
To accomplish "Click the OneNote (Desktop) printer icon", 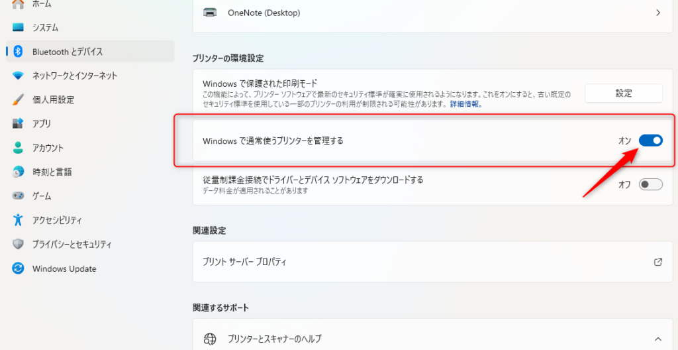I will pyautogui.click(x=210, y=13).
